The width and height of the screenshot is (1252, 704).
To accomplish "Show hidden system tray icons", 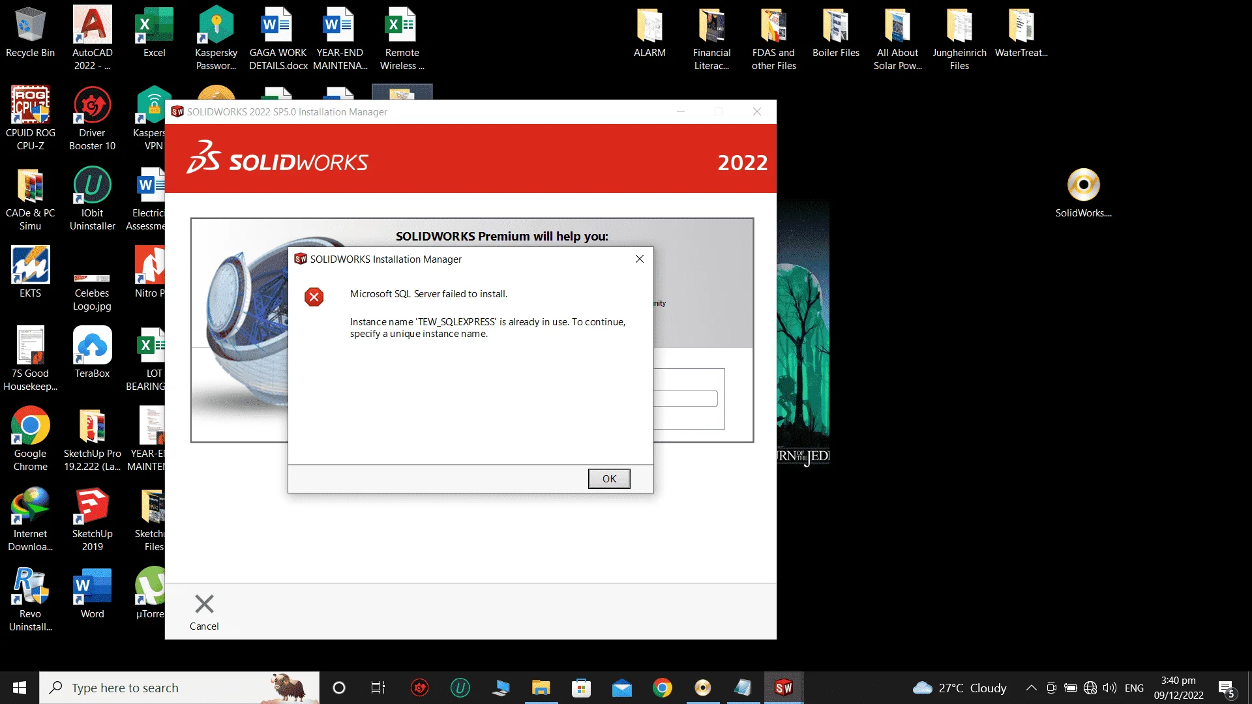I will (x=1032, y=688).
